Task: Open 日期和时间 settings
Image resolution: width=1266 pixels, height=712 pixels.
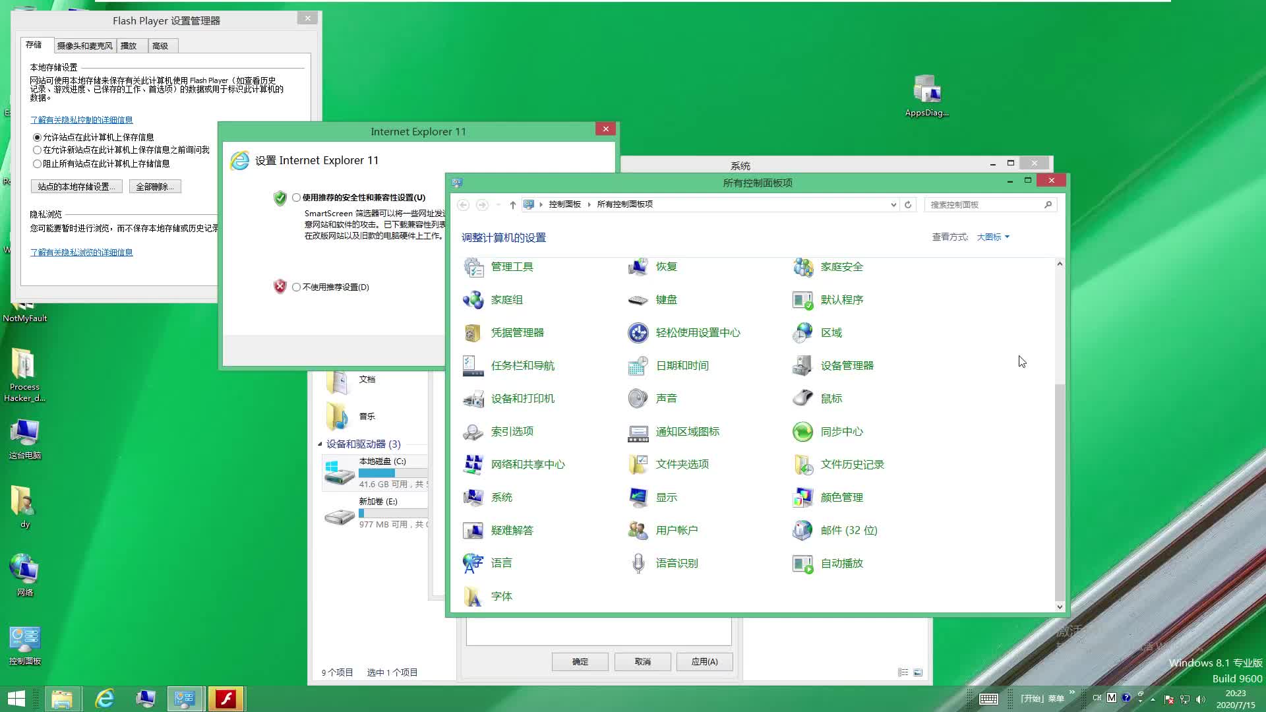Action: click(x=668, y=366)
